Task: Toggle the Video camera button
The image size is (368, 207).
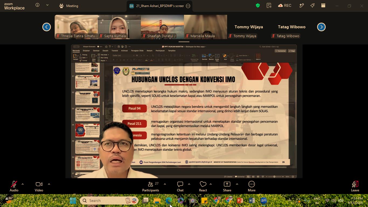Action: point(39,184)
